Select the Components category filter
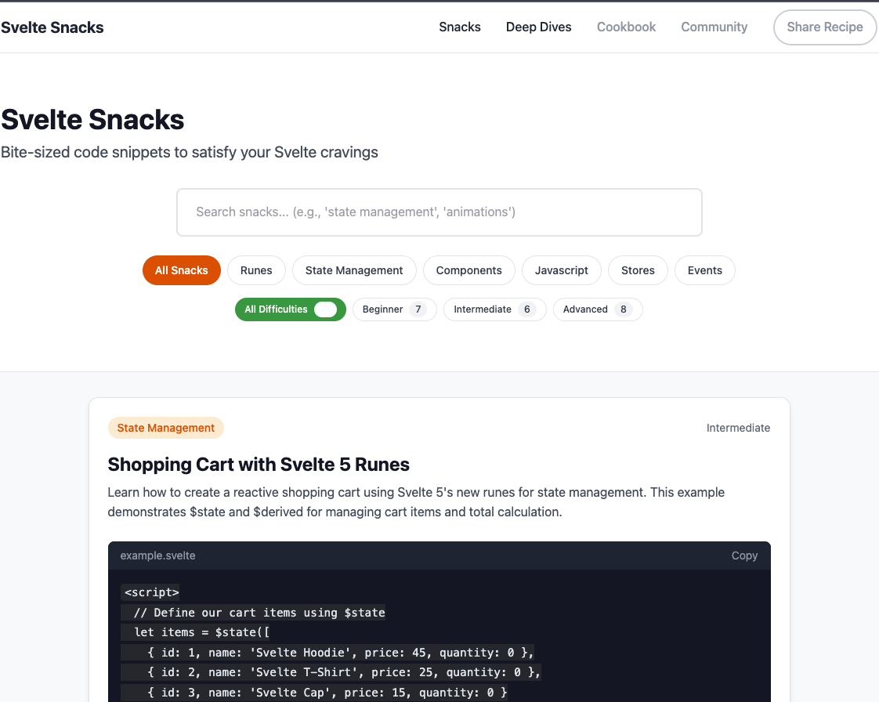This screenshot has width=879, height=702. [468, 270]
